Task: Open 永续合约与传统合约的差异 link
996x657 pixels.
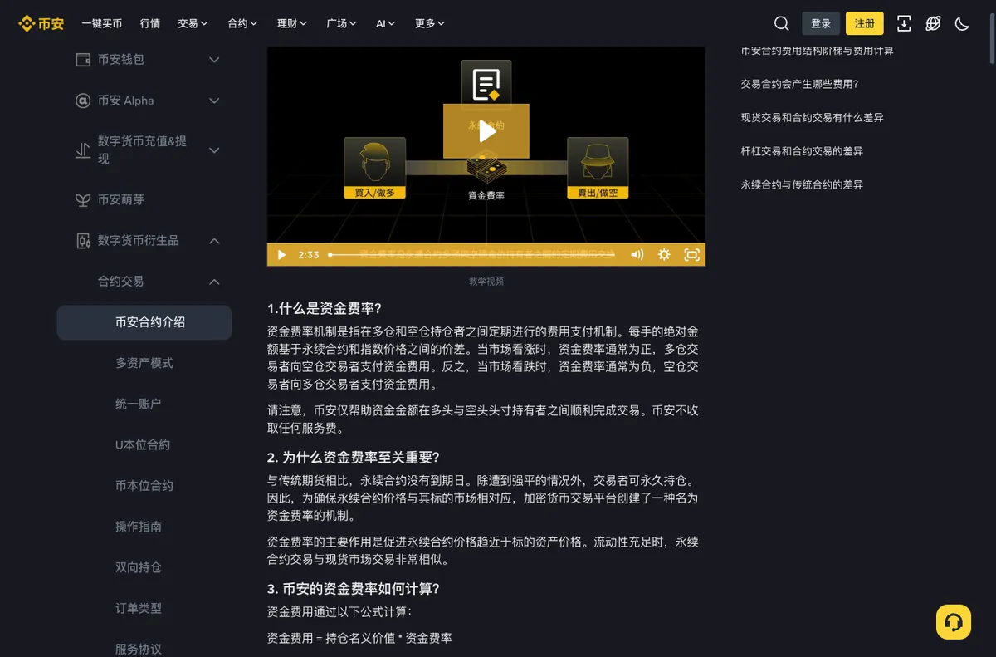Action: pos(802,184)
